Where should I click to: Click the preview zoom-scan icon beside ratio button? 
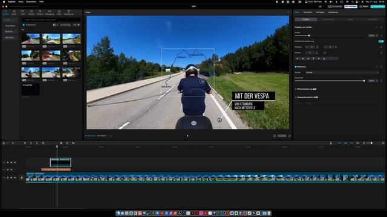pyautogui.click(x=274, y=136)
